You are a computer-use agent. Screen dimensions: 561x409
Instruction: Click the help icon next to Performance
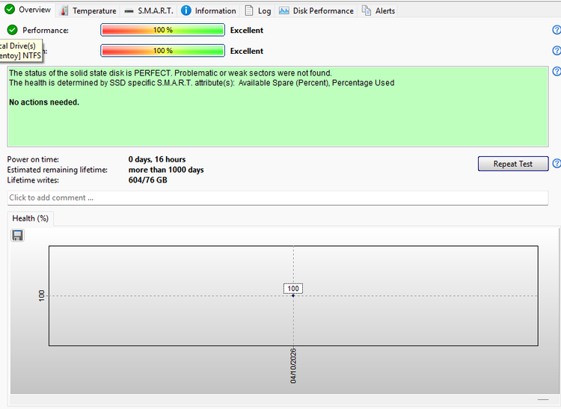point(557,30)
